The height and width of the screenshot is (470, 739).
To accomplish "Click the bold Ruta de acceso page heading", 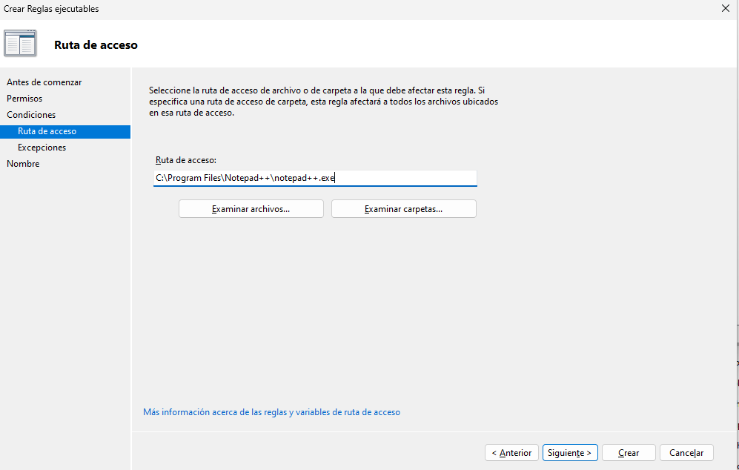I will click(96, 45).
